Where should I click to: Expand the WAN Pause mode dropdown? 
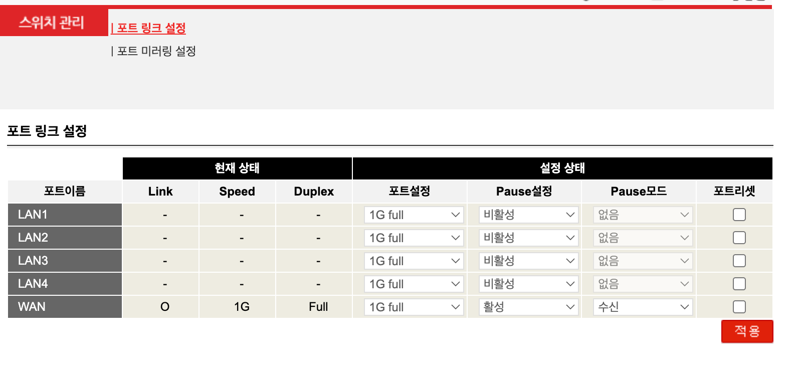point(643,307)
